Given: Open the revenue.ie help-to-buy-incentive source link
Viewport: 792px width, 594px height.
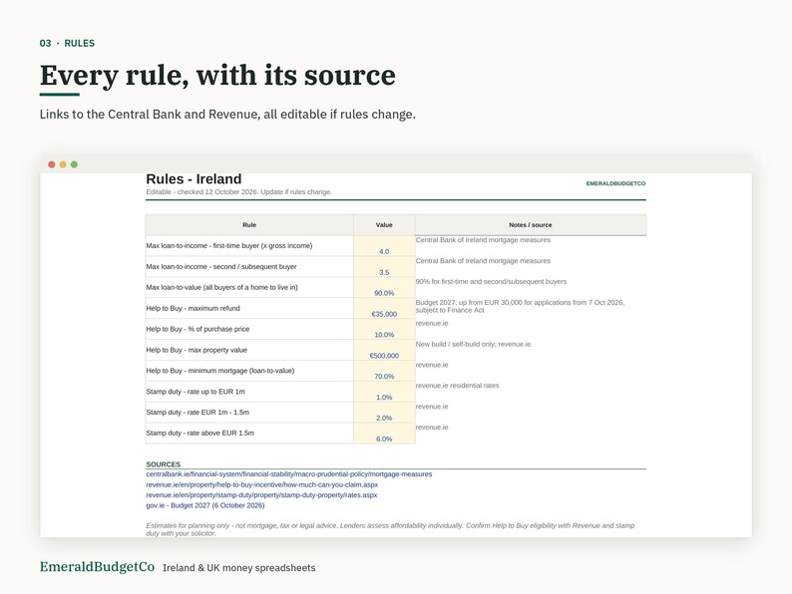Looking at the screenshot, I should (x=261, y=485).
